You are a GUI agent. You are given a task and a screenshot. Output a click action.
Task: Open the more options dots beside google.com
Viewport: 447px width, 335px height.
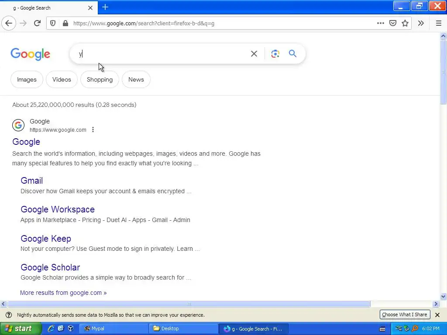93,130
